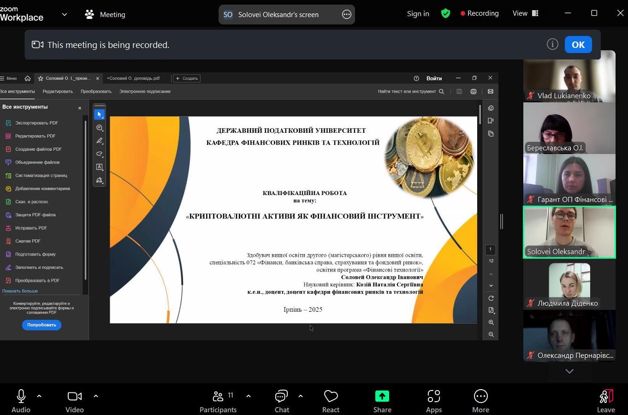The width and height of the screenshot is (628, 415).
Task: Select Все инструменты tab
Action: point(18,91)
